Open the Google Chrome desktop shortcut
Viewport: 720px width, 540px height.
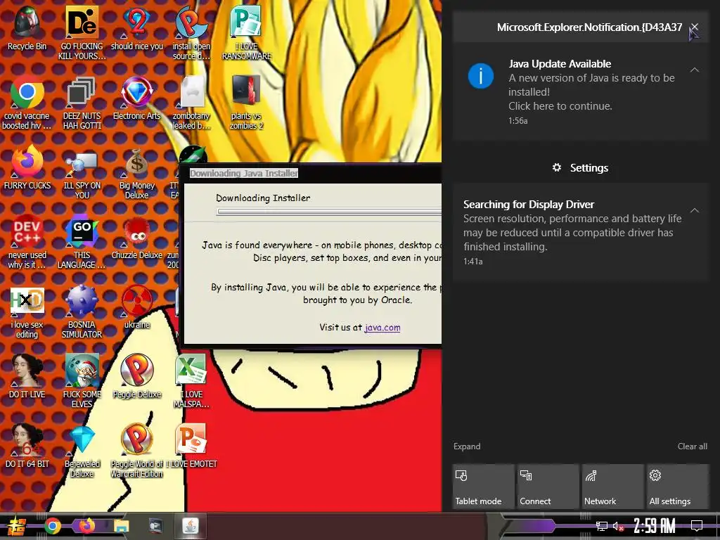point(27,103)
